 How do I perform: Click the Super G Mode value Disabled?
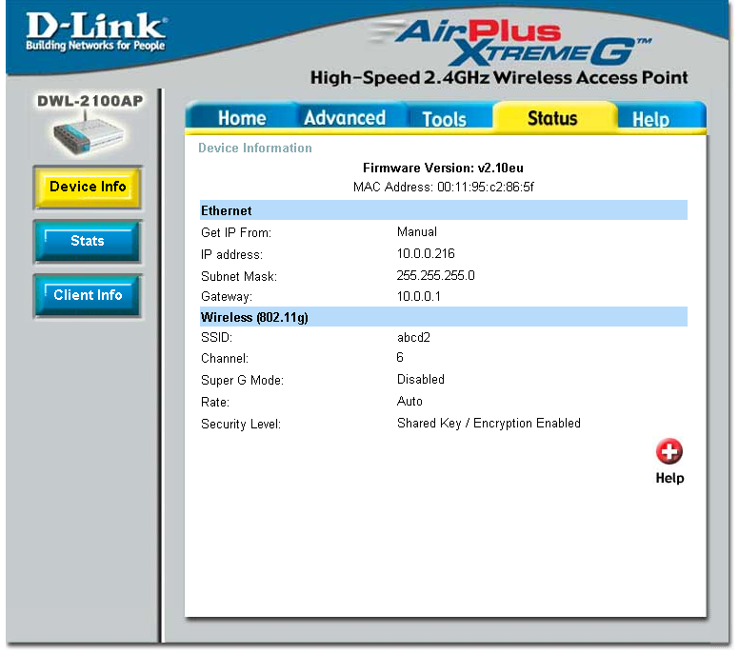point(420,379)
